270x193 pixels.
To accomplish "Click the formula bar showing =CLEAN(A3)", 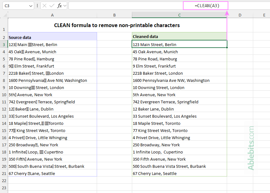I will [x=205, y=6].
